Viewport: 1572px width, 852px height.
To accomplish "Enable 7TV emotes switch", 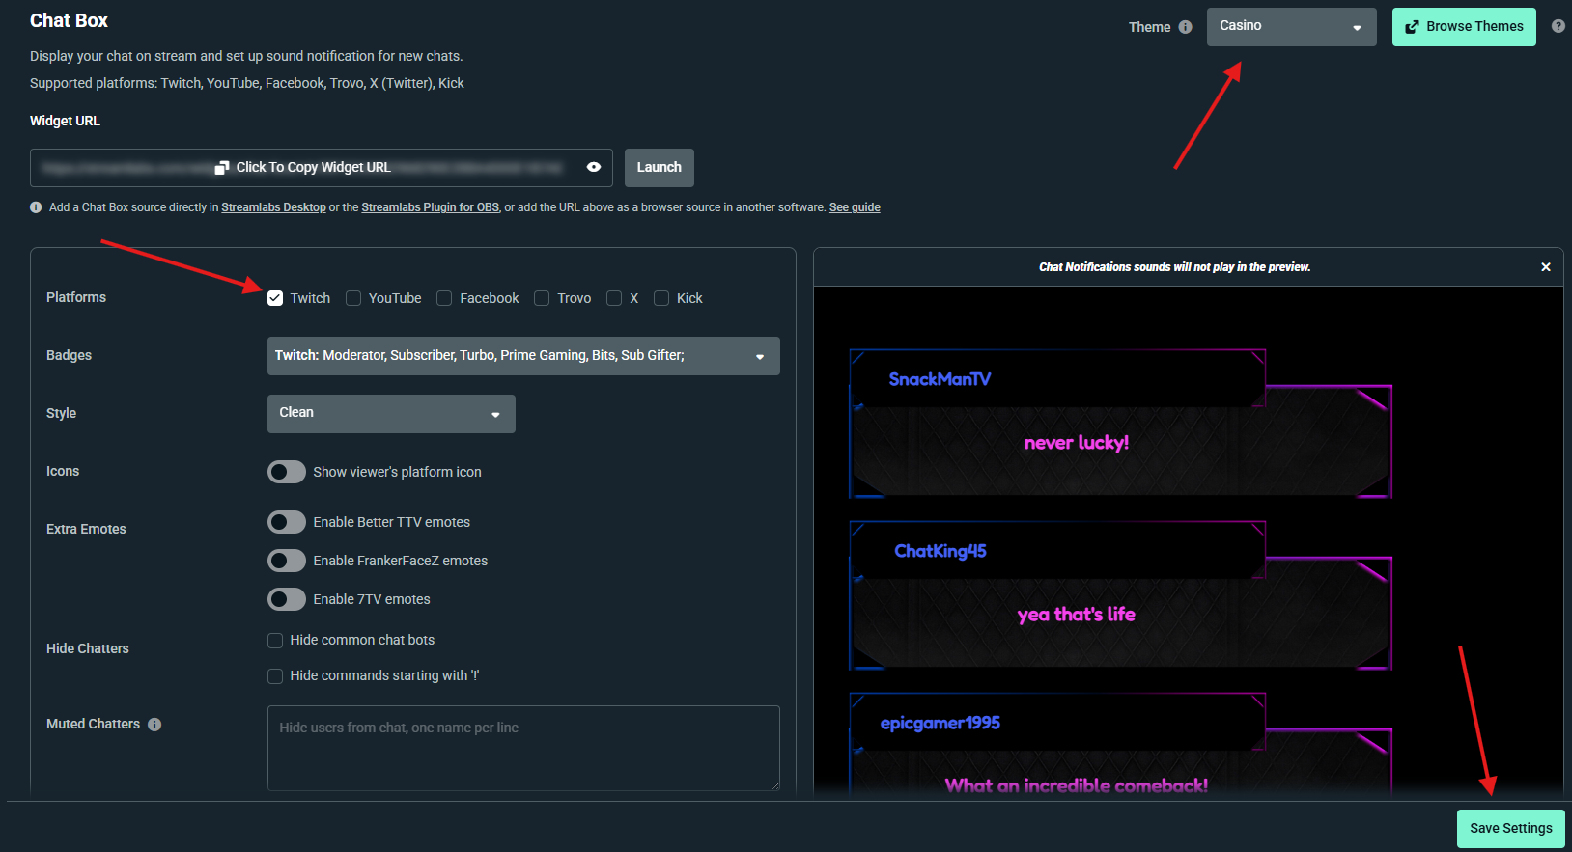I will (x=287, y=599).
